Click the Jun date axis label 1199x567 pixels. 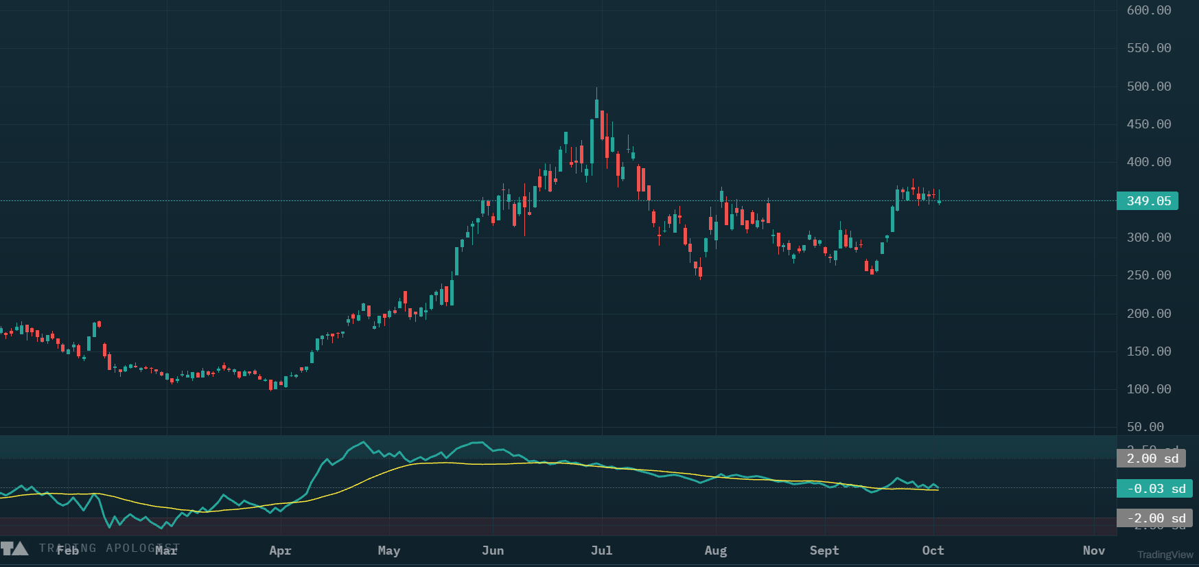tap(493, 551)
